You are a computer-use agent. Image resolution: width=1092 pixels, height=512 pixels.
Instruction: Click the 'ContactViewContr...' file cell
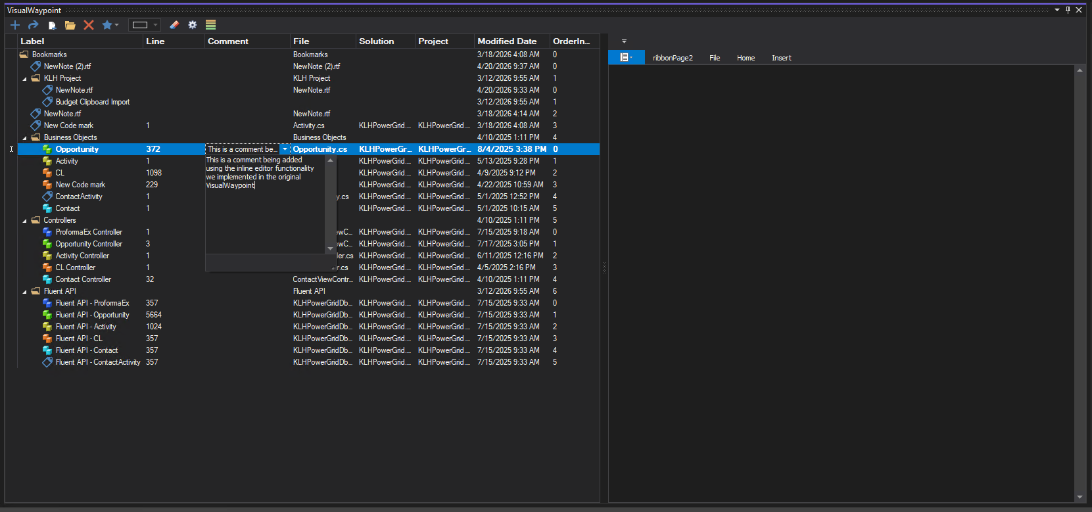click(x=323, y=279)
